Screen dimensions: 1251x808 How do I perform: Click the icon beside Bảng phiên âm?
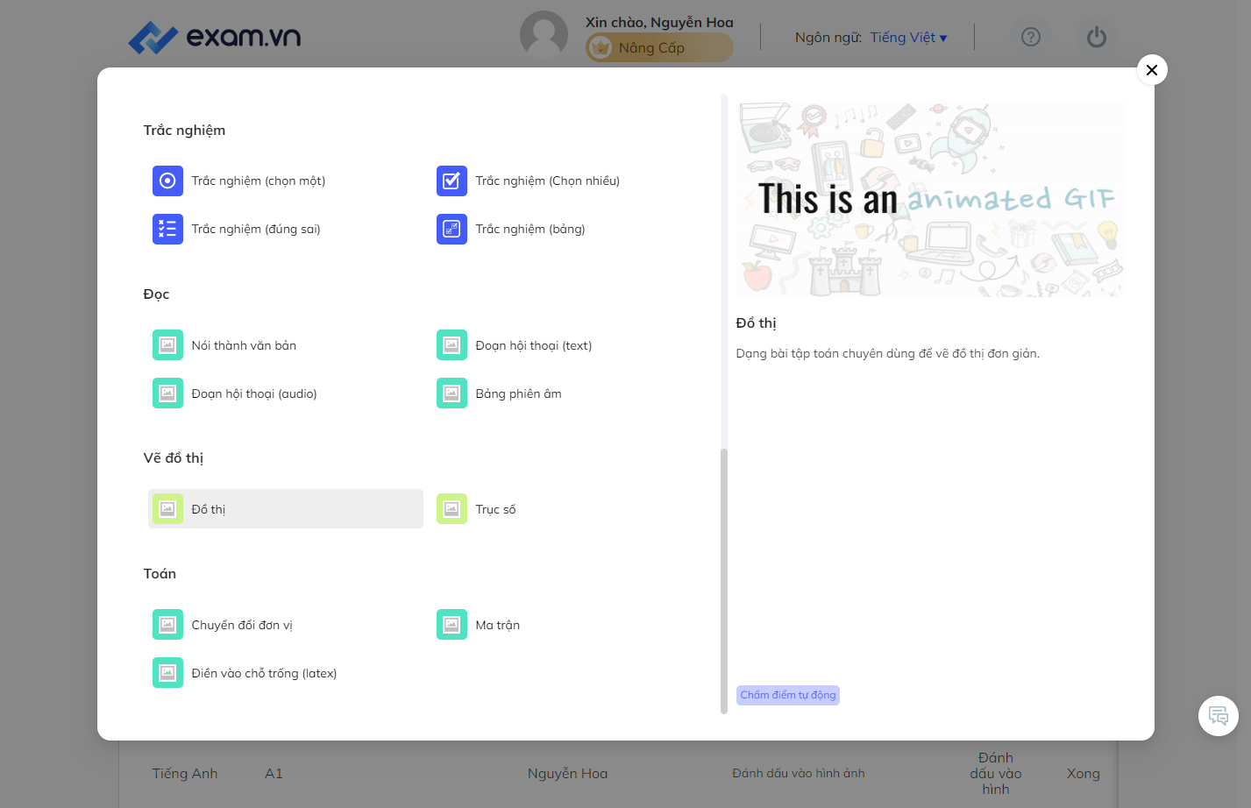[451, 393]
